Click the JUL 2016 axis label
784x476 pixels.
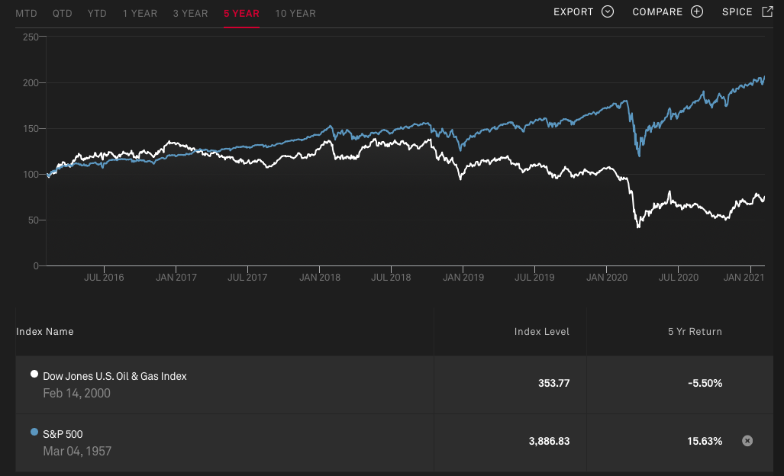104,277
